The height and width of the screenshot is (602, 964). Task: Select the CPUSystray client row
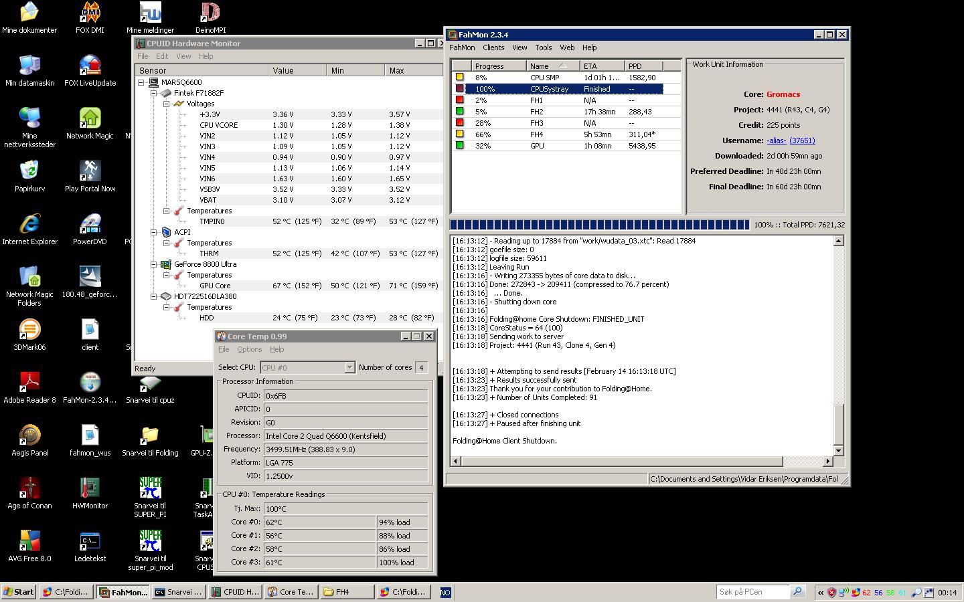coord(558,89)
